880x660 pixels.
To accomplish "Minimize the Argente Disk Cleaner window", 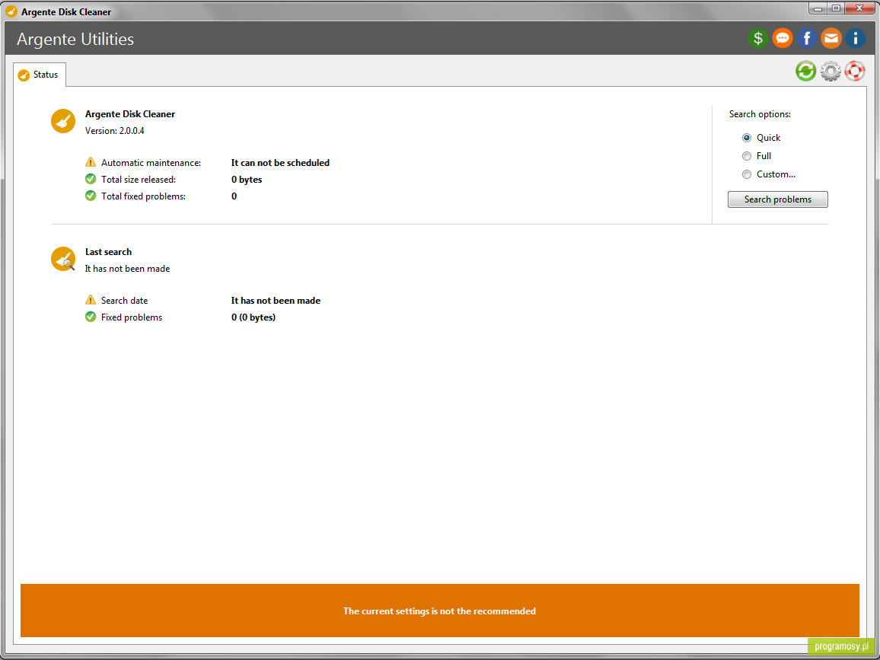I will (818, 8).
